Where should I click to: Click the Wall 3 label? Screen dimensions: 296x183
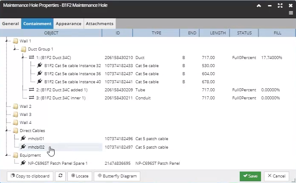[x=26, y=114]
